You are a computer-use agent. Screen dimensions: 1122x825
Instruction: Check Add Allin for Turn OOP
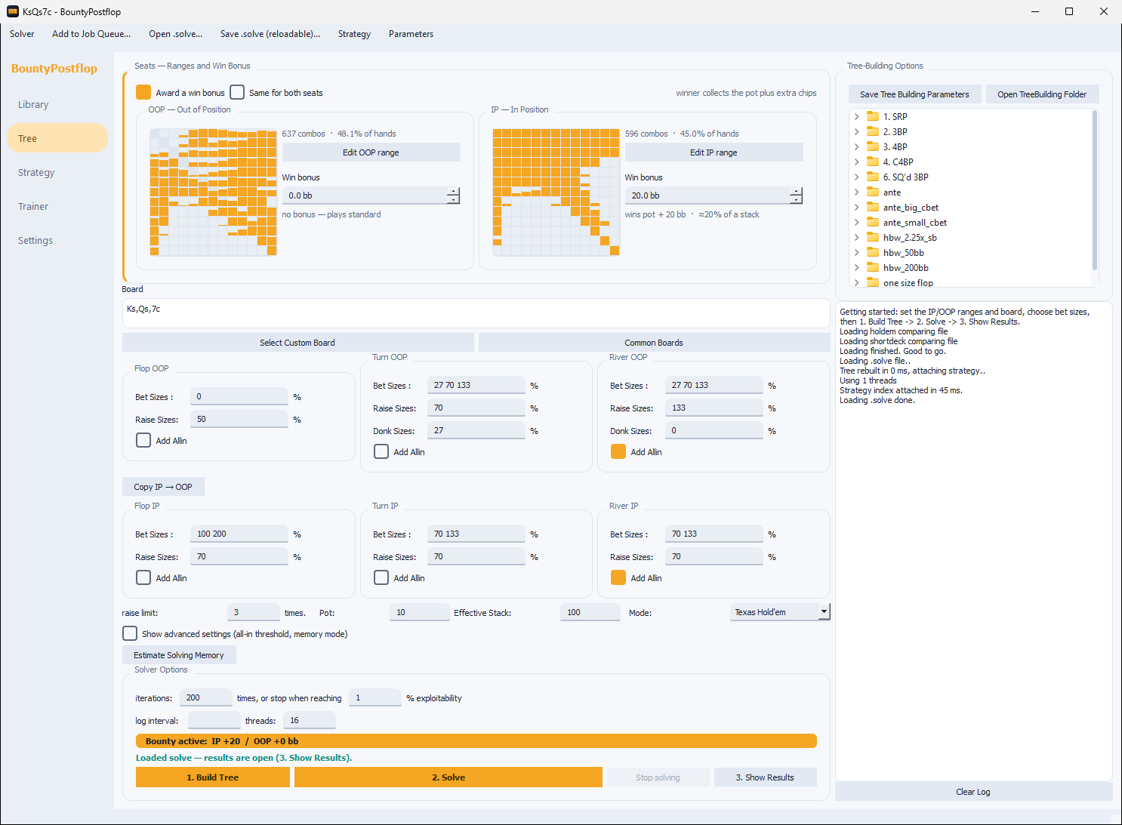(x=381, y=451)
